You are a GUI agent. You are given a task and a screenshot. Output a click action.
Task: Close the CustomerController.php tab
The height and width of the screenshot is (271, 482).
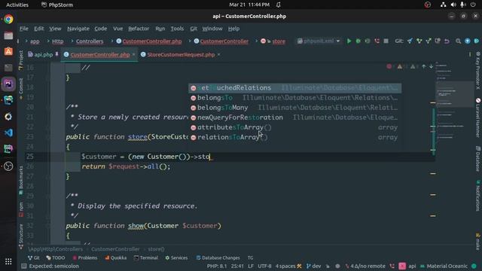[x=134, y=54]
